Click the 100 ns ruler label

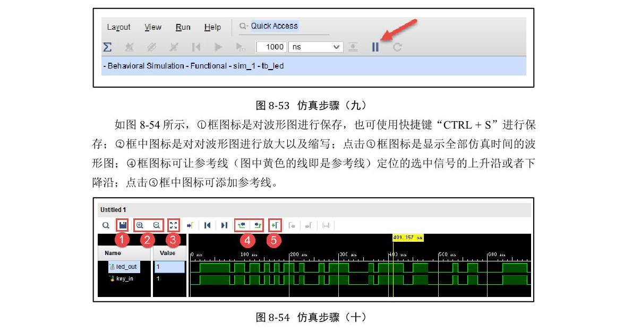249,254
